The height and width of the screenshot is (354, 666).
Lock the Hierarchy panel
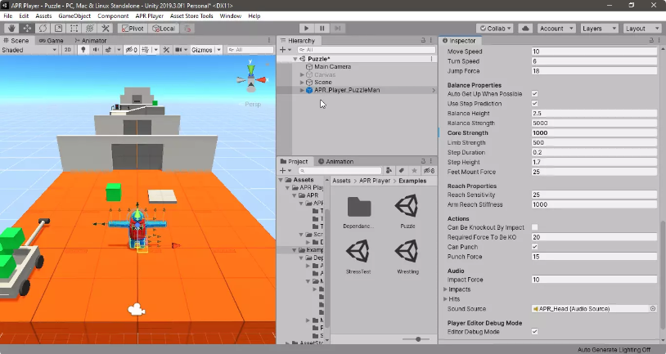point(423,40)
